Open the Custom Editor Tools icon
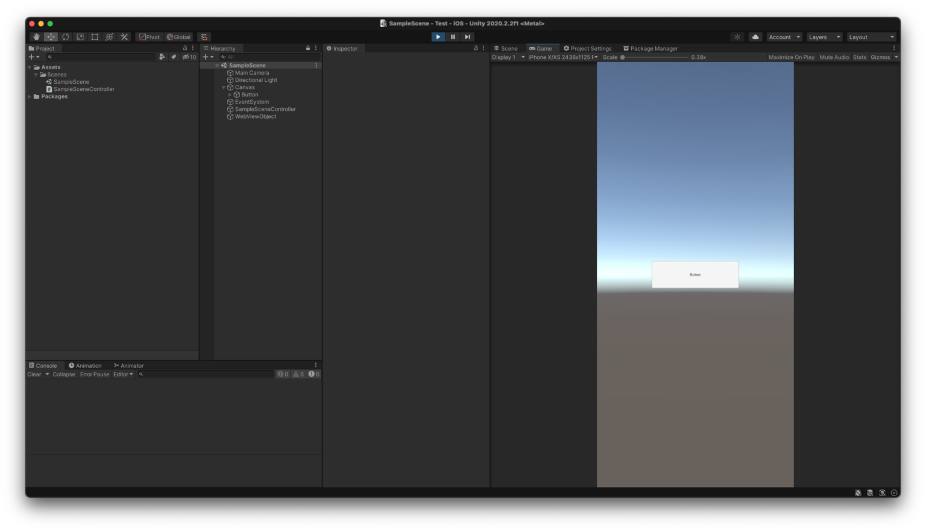926x531 pixels. [124, 37]
